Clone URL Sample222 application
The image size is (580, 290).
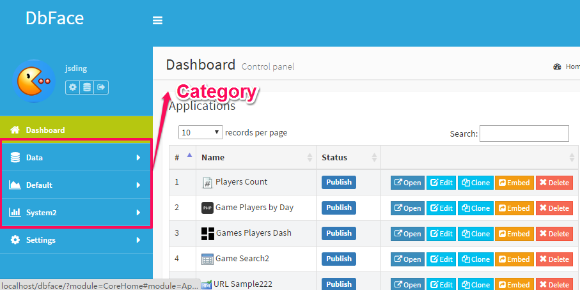pos(476,284)
